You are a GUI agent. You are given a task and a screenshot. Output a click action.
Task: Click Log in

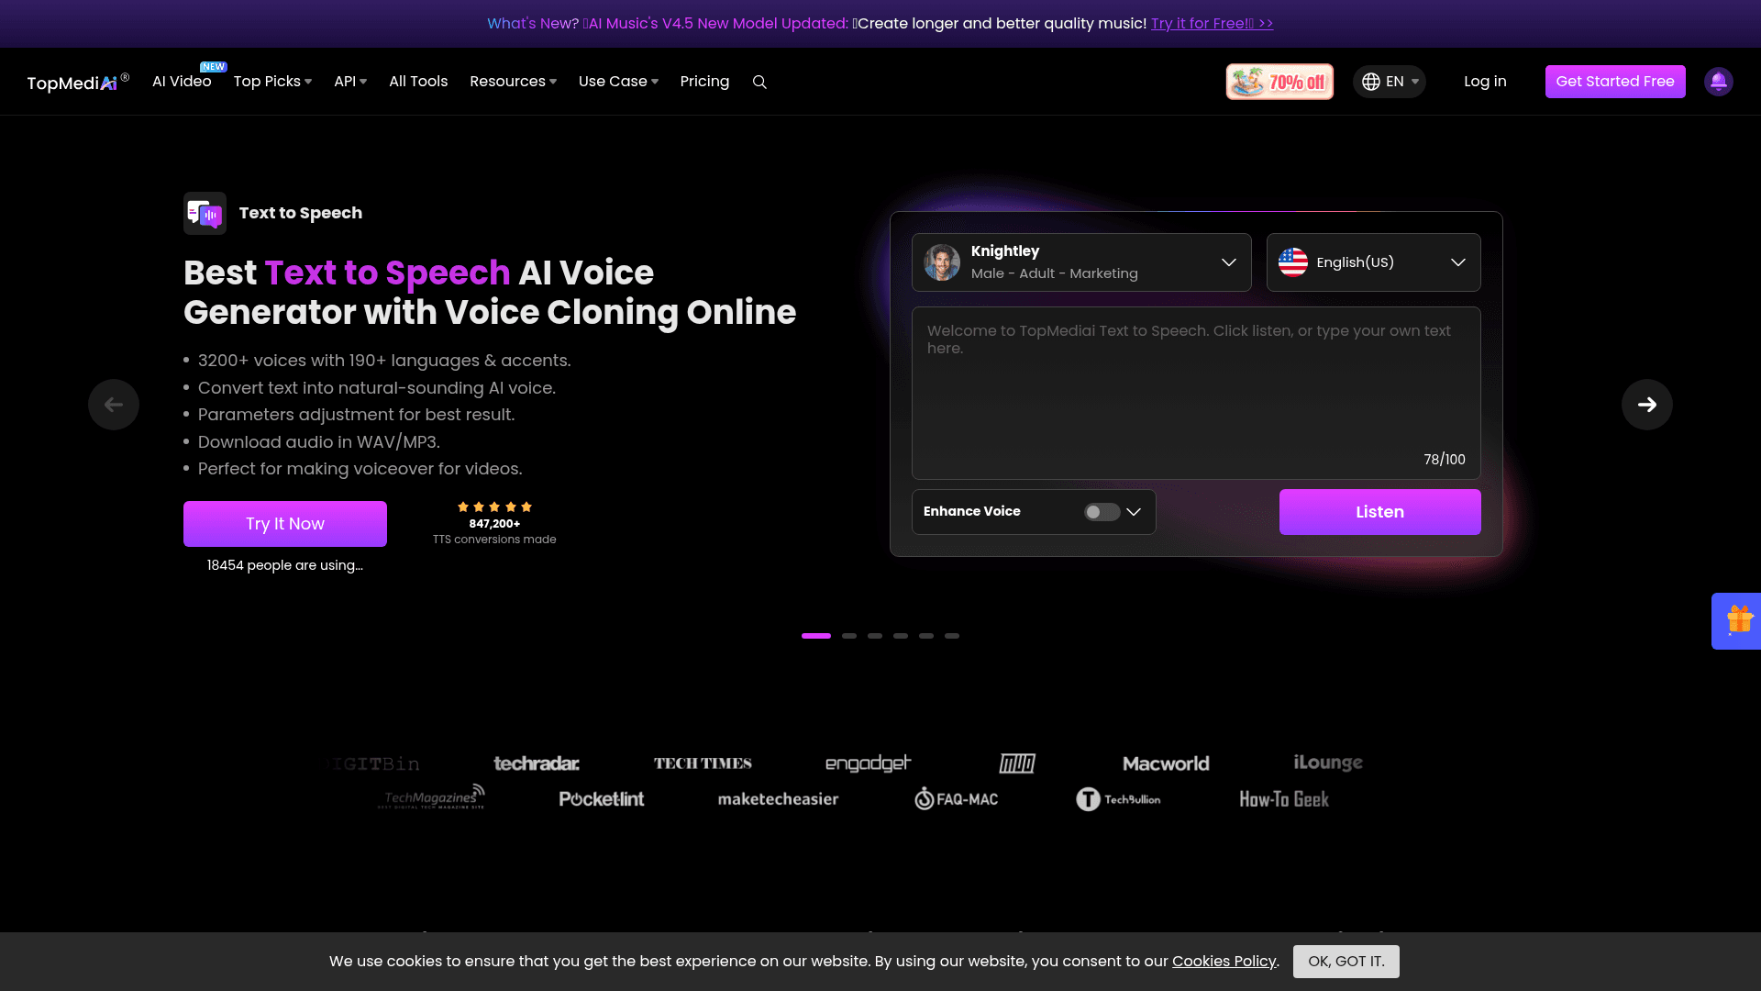tap(1485, 82)
